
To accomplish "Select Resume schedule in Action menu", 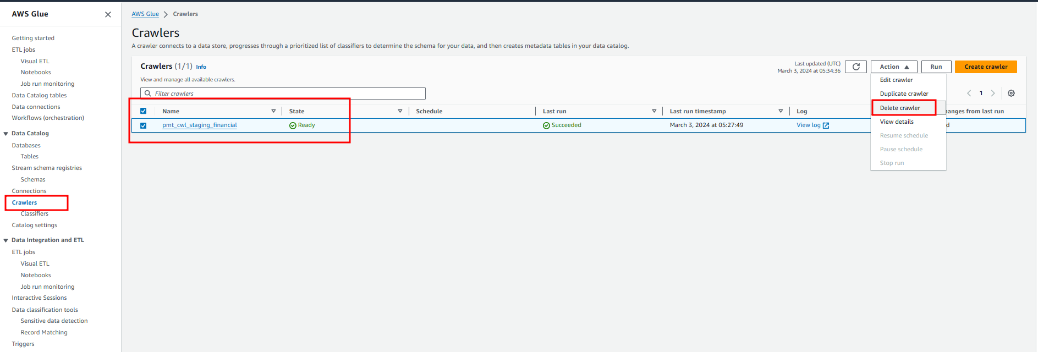I will coord(904,135).
